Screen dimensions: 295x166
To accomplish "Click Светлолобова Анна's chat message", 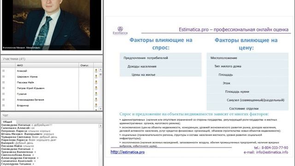I will pos(18,155).
